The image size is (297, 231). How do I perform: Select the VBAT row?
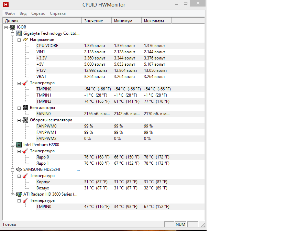click(120, 77)
